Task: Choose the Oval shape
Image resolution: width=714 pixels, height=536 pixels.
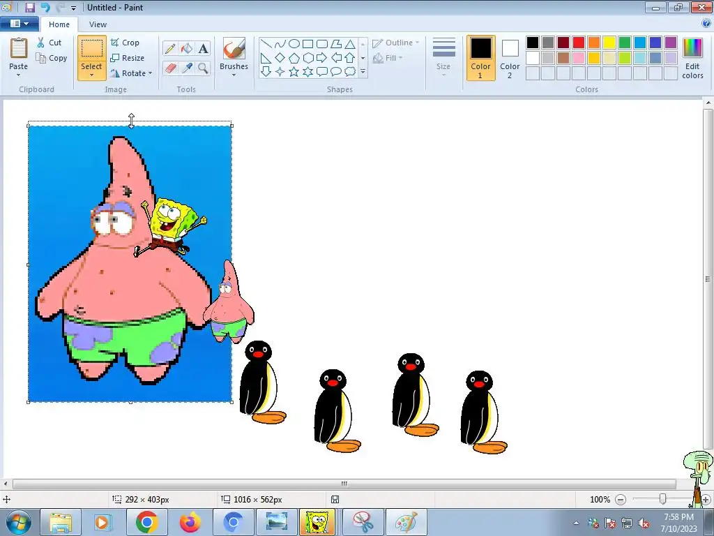Action: point(294,44)
